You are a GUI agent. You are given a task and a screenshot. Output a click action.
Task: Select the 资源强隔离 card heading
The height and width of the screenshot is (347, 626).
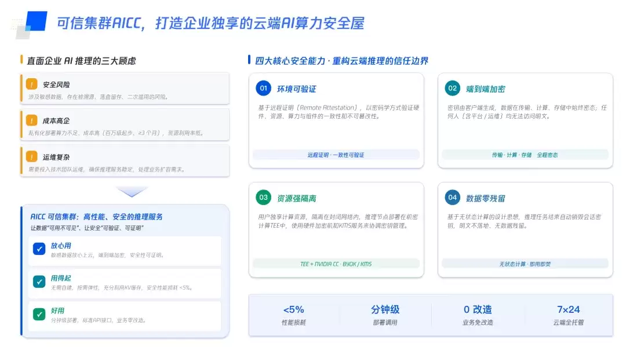(297, 198)
